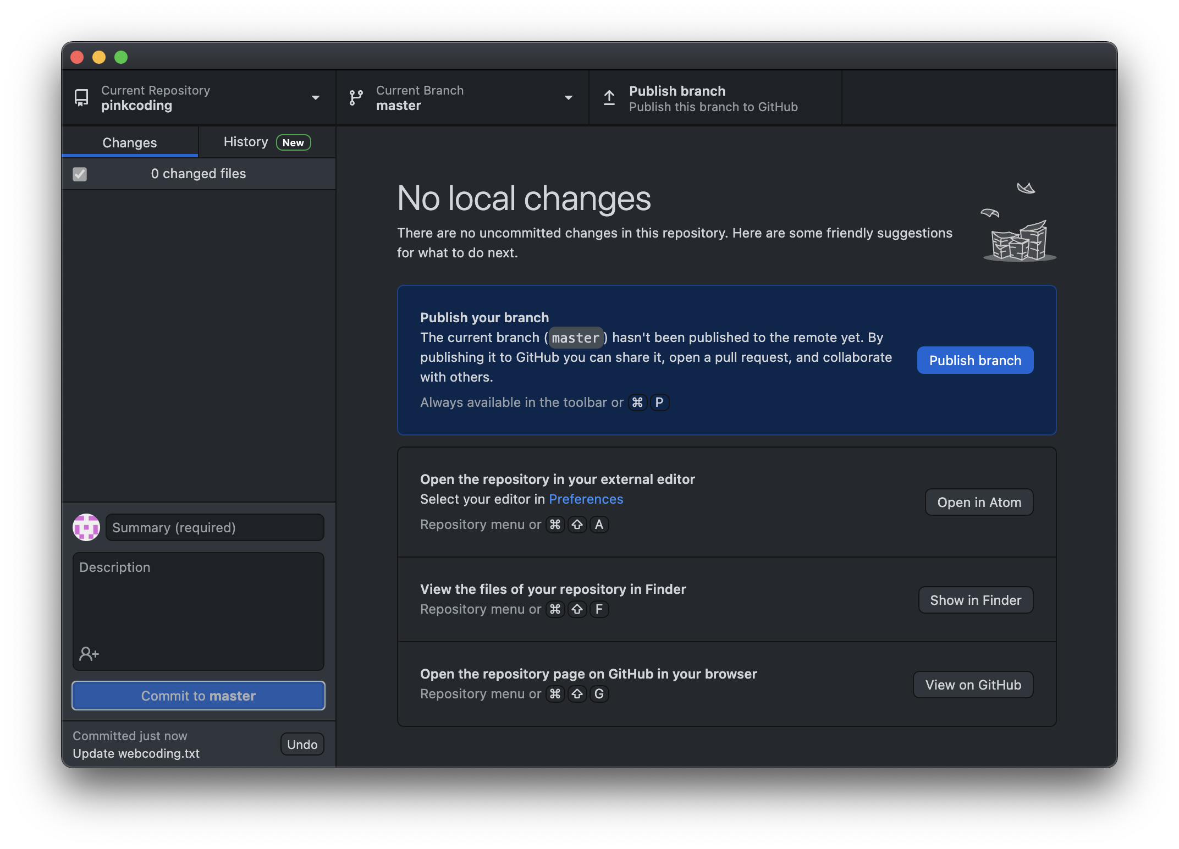Click the Open in Atom button
This screenshot has width=1179, height=849.
pyautogui.click(x=979, y=502)
